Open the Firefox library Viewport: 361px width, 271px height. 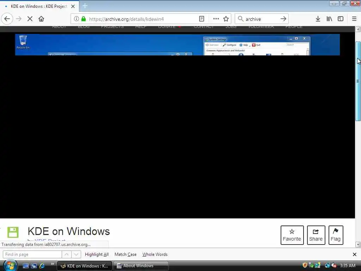click(x=329, y=19)
